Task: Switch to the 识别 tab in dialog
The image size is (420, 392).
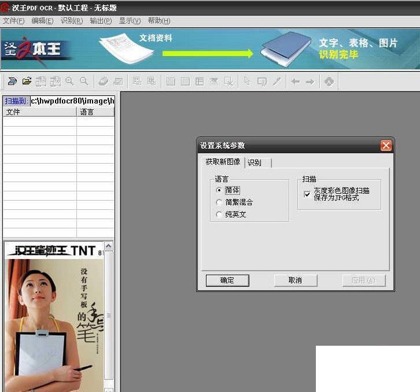Action: pyautogui.click(x=257, y=163)
